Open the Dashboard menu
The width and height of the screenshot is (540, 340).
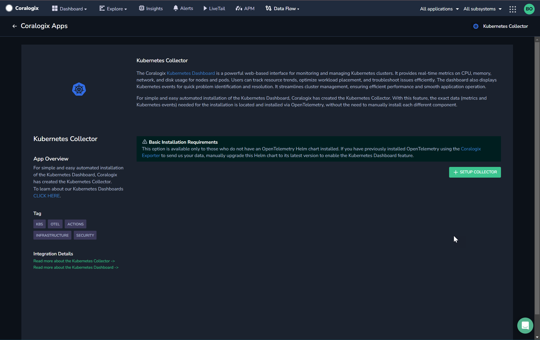tap(70, 9)
